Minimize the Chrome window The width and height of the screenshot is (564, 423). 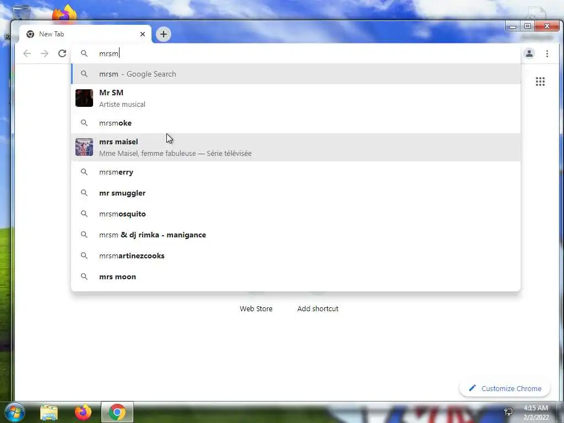tap(513, 26)
